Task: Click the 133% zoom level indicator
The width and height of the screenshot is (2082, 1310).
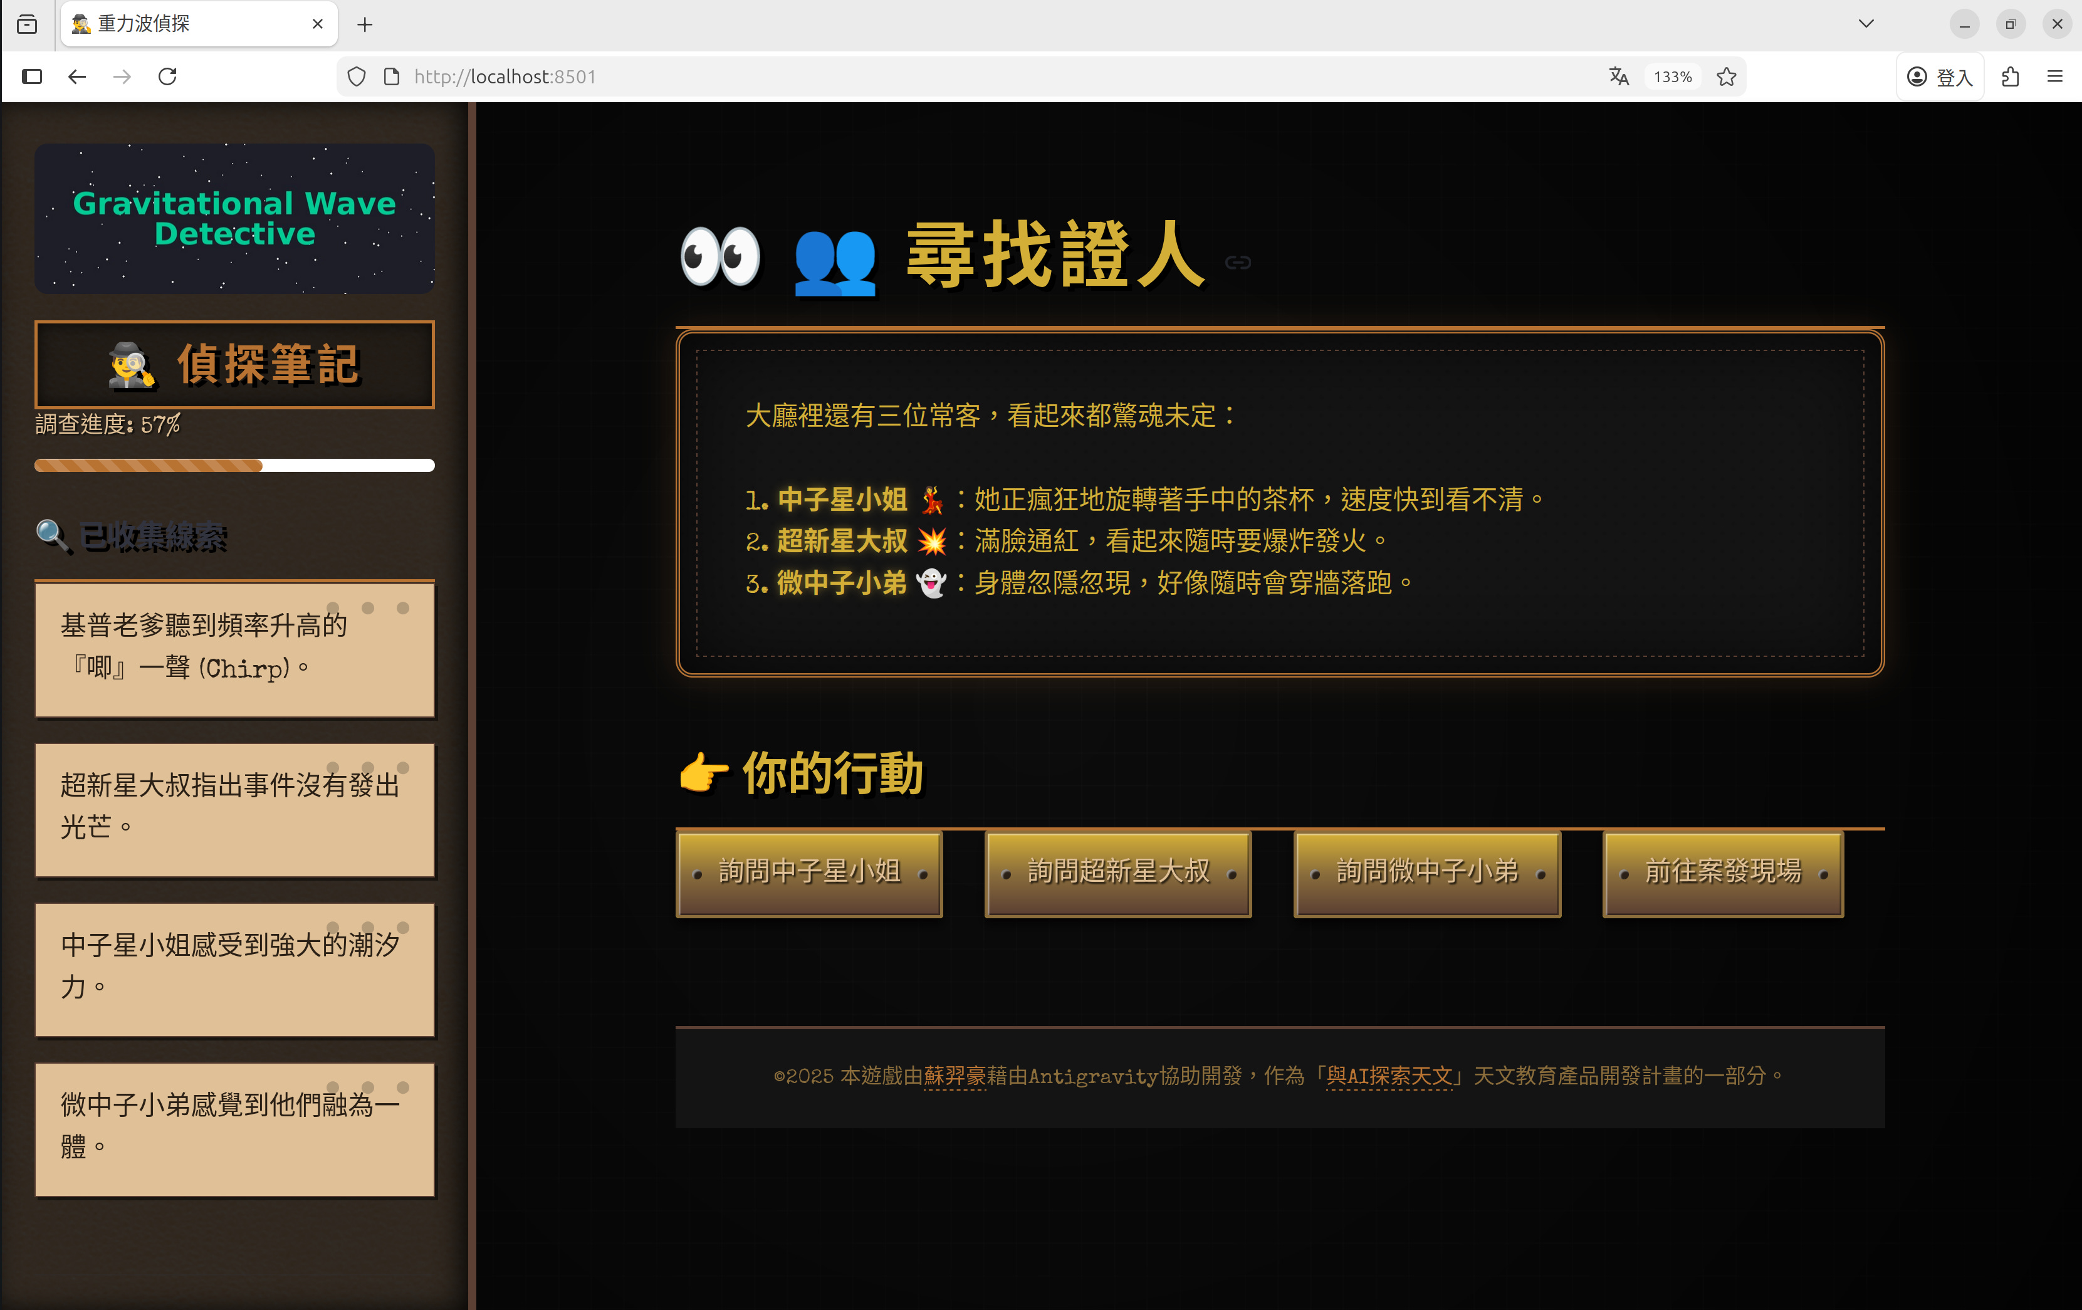Action: point(1672,77)
